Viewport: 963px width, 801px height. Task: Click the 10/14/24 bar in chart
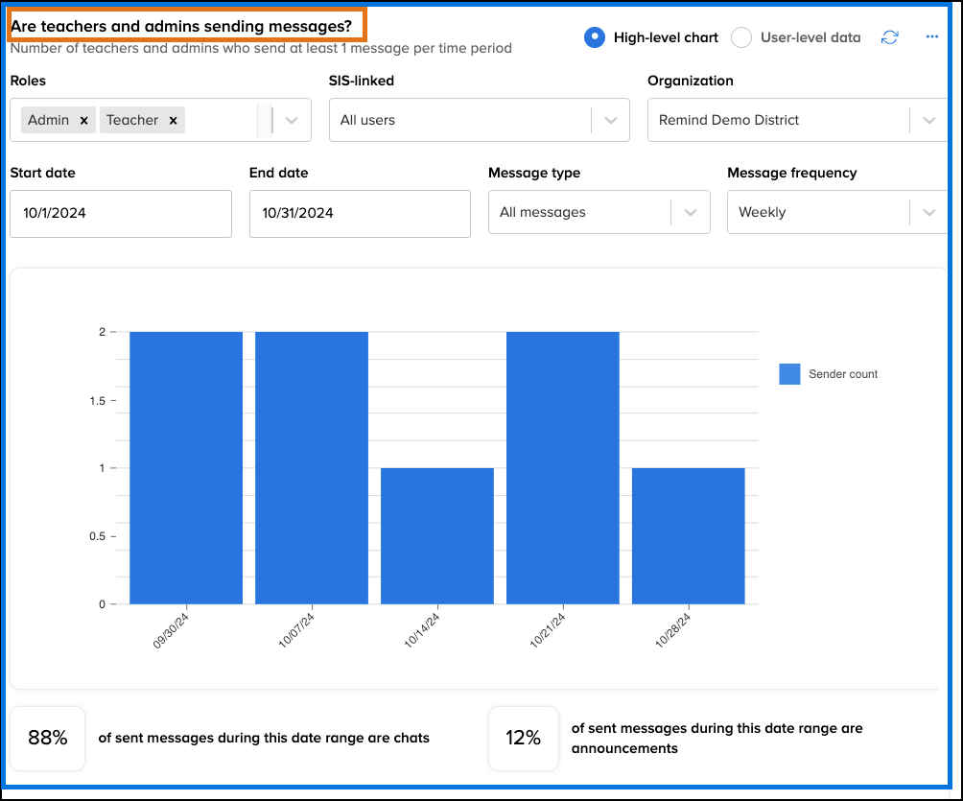tap(436, 535)
